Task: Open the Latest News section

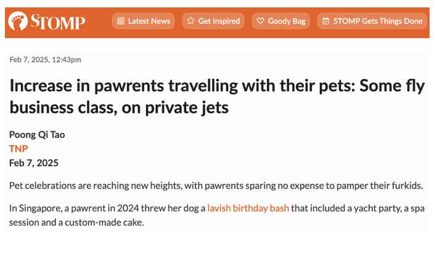Action: [143, 21]
